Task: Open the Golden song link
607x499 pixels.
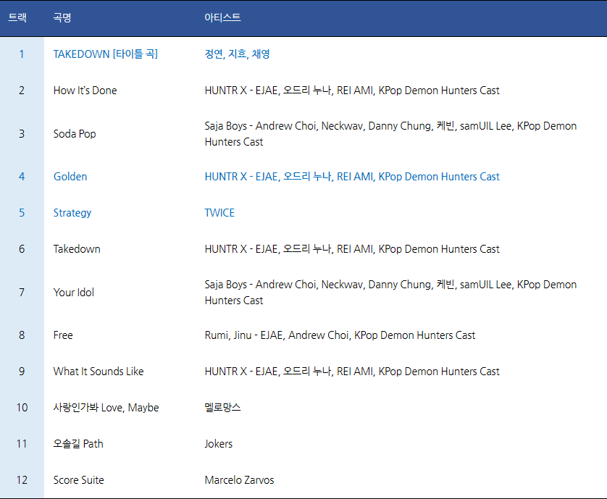Action: click(70, 177)
